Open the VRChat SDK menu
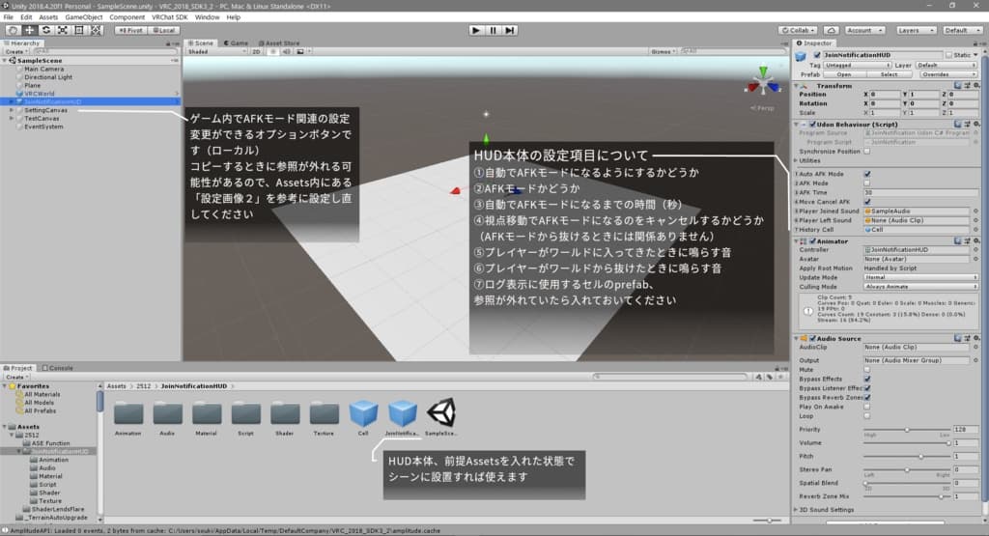 pyautogui.click(x=169, y=17)
